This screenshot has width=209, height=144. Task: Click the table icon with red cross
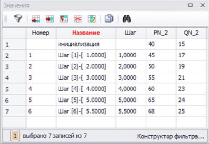77,19
